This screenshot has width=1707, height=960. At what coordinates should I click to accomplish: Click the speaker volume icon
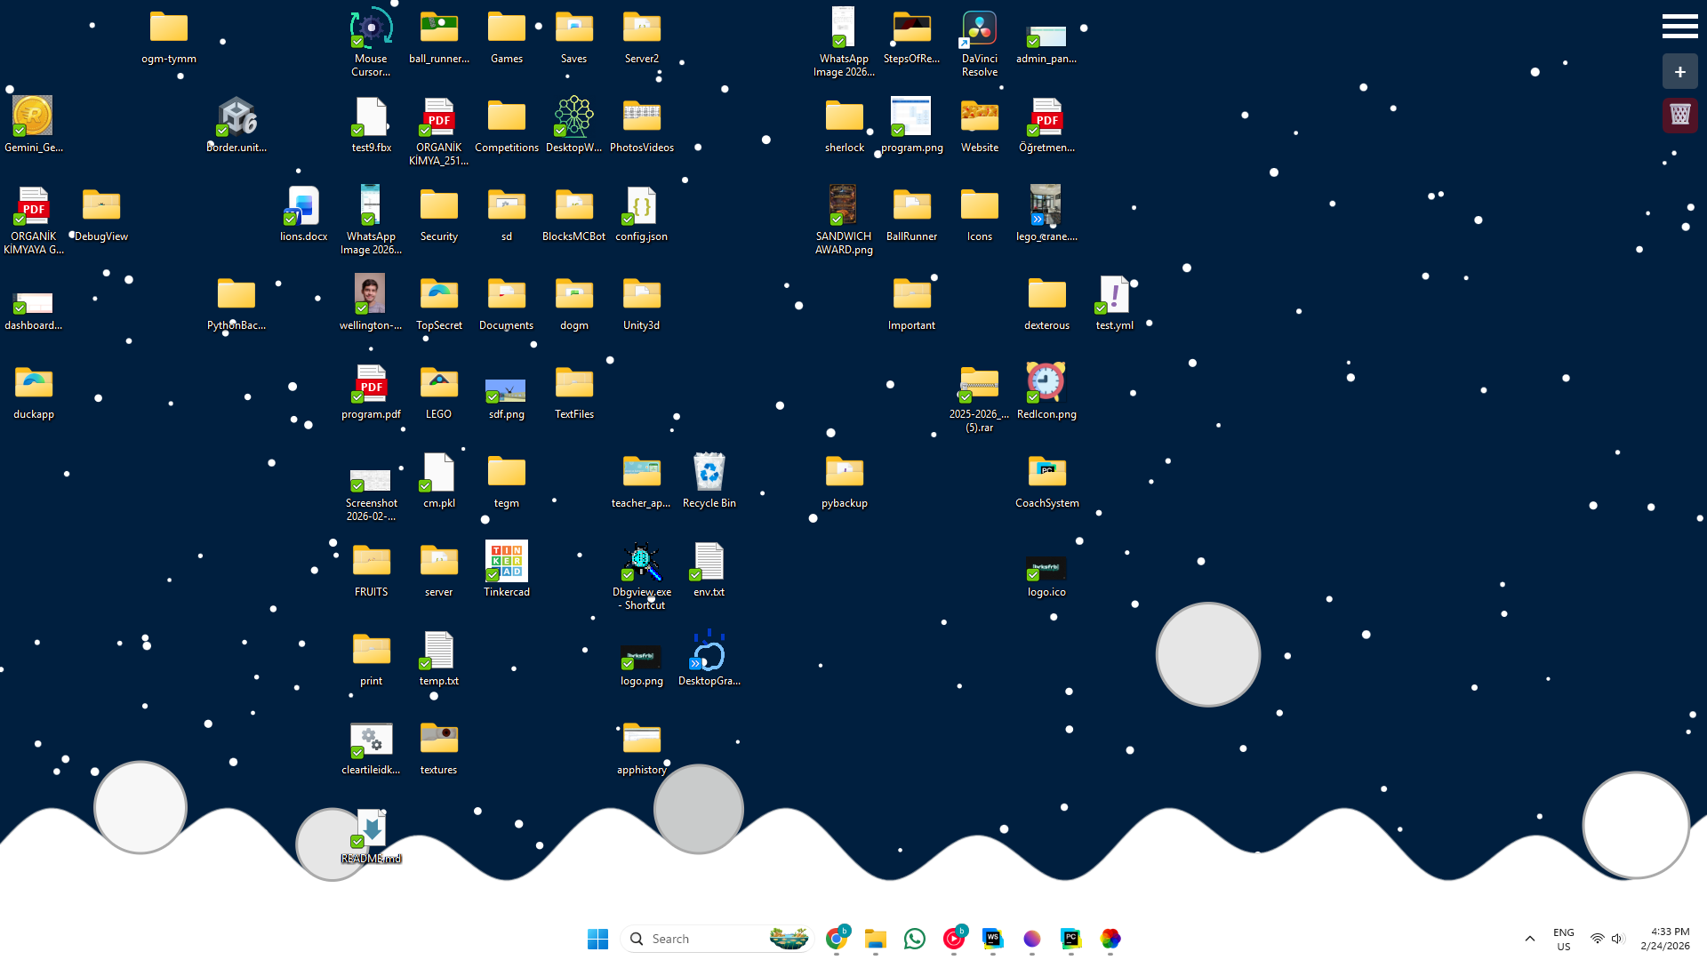(x=1617, y=939)
